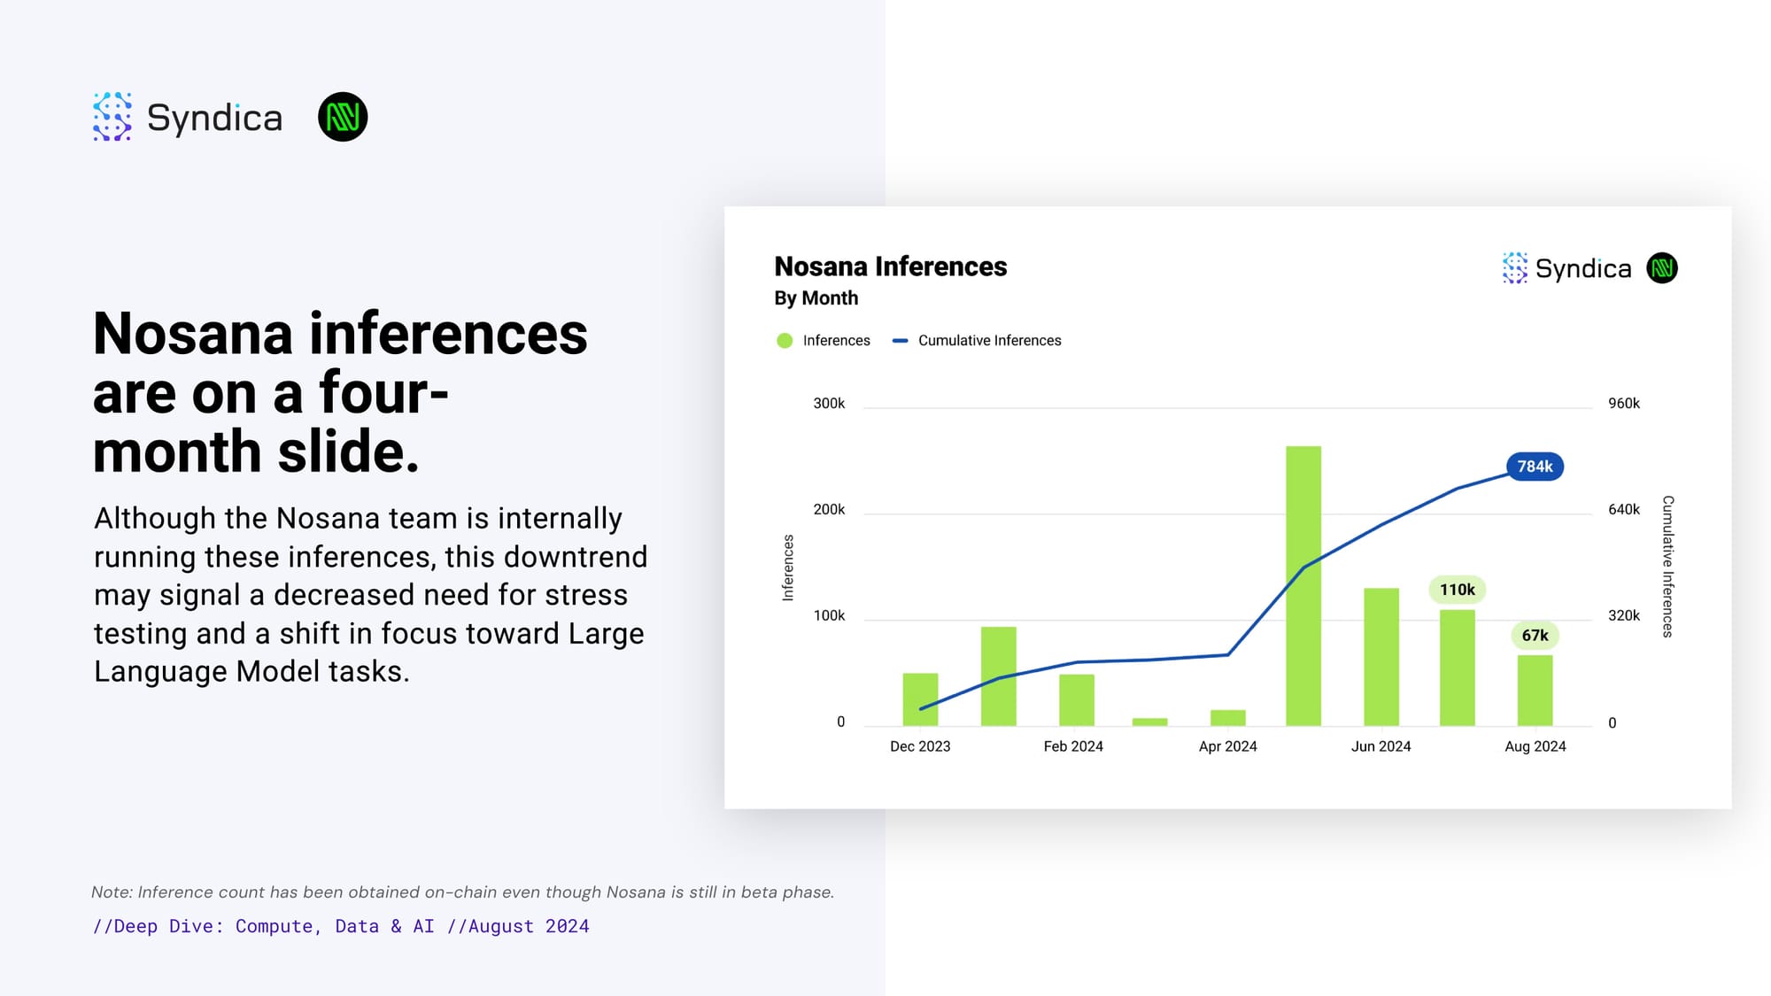Select the 110k bar data label
This screenshot has width=1771, height=996.
[1457, 590]
